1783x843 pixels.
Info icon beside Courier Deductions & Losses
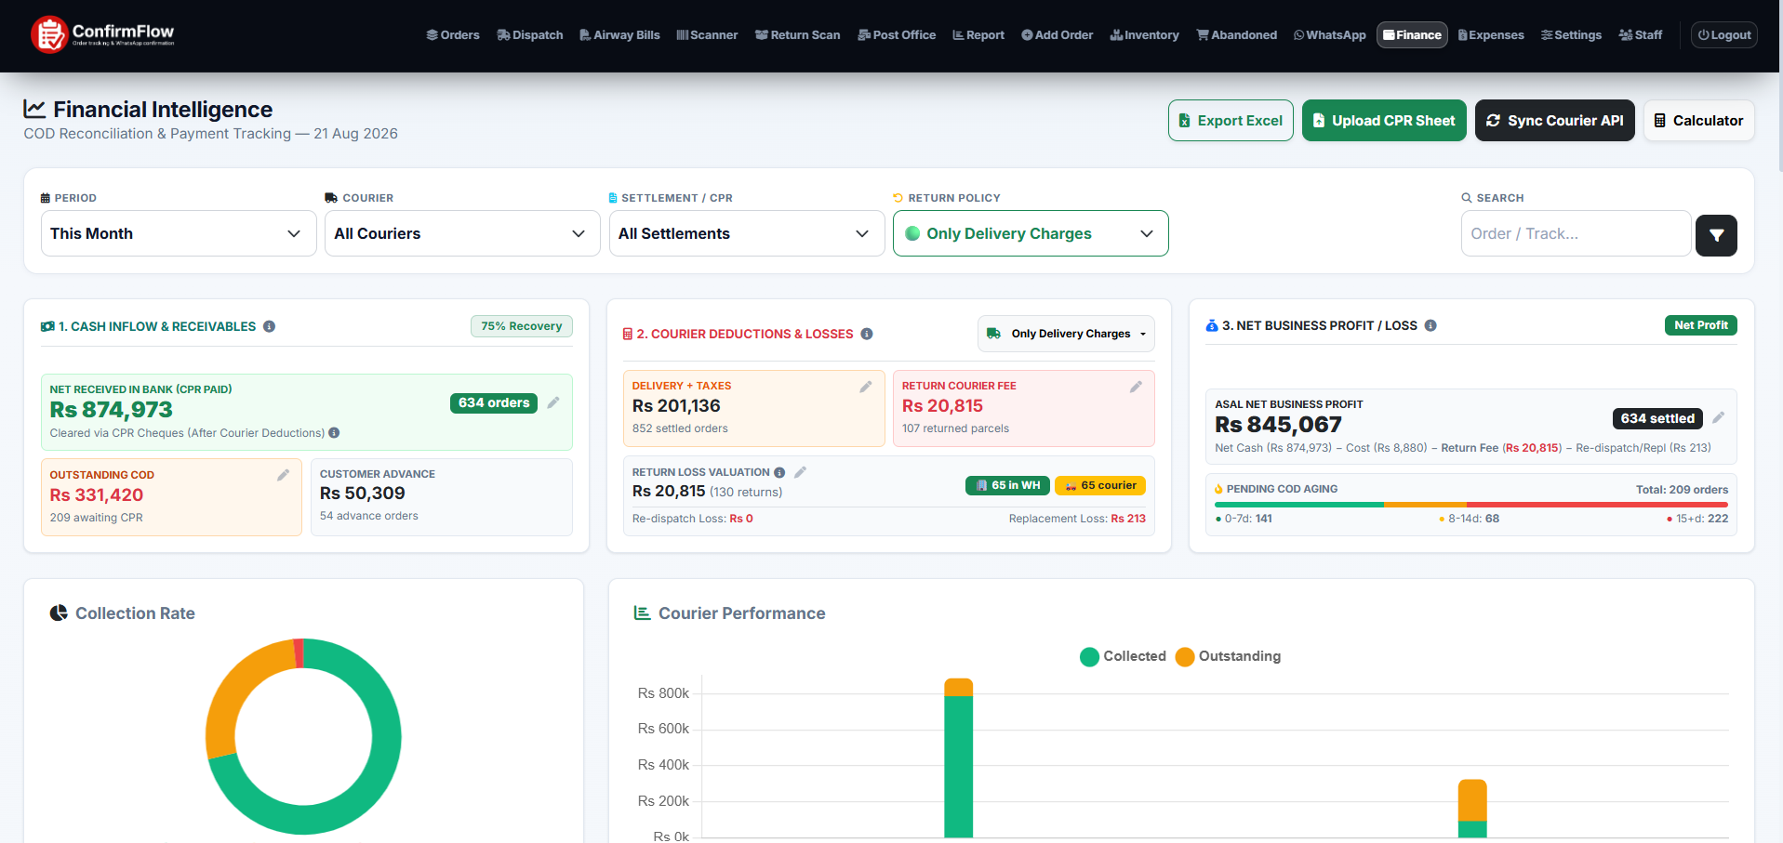point(867,334)
